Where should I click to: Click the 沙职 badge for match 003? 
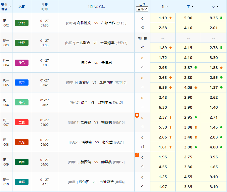click(x=22, y=43)
